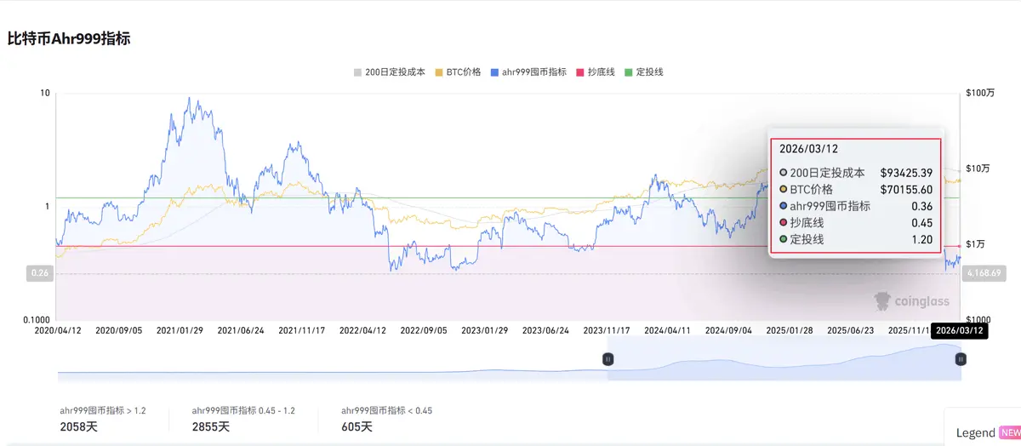The width and height of the screenshot is (1021, 446).
Task: Click the ahr999囤币指标 < 0.45 label
Action: pos(386,410)
